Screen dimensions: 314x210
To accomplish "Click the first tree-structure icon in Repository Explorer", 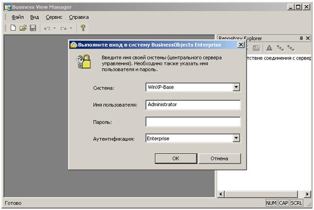I will tap(280, 48).
